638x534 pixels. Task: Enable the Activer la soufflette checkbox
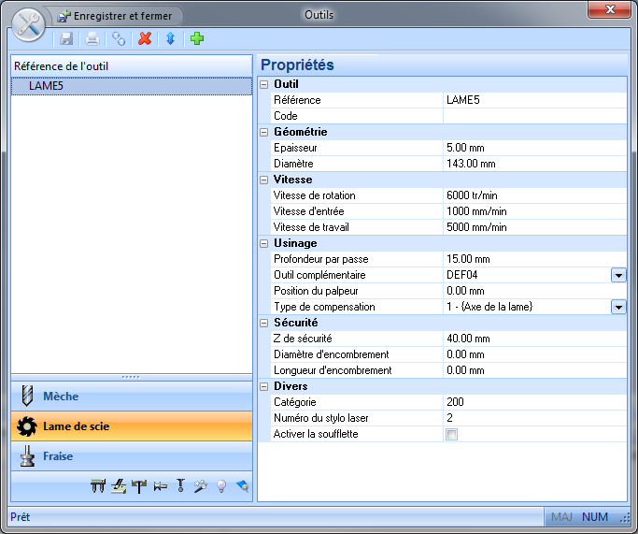tap(452, 434)
